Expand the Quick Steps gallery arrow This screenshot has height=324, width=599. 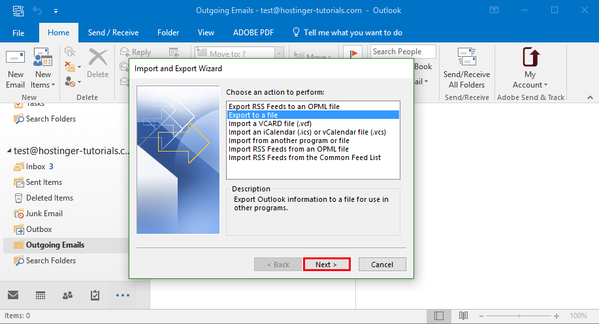click(x=280, y=53)
